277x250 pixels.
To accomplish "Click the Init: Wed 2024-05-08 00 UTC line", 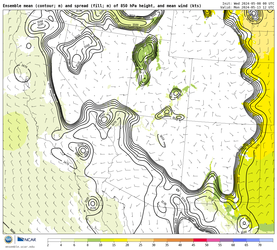I will point(248,4).
